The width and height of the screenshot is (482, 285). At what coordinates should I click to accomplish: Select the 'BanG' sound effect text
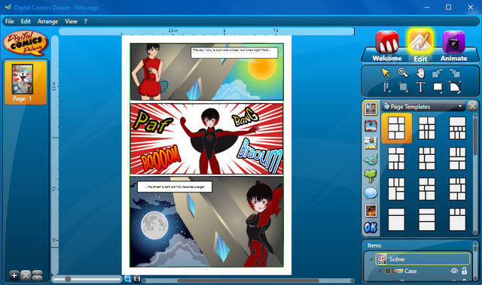(x=245, y=117)
